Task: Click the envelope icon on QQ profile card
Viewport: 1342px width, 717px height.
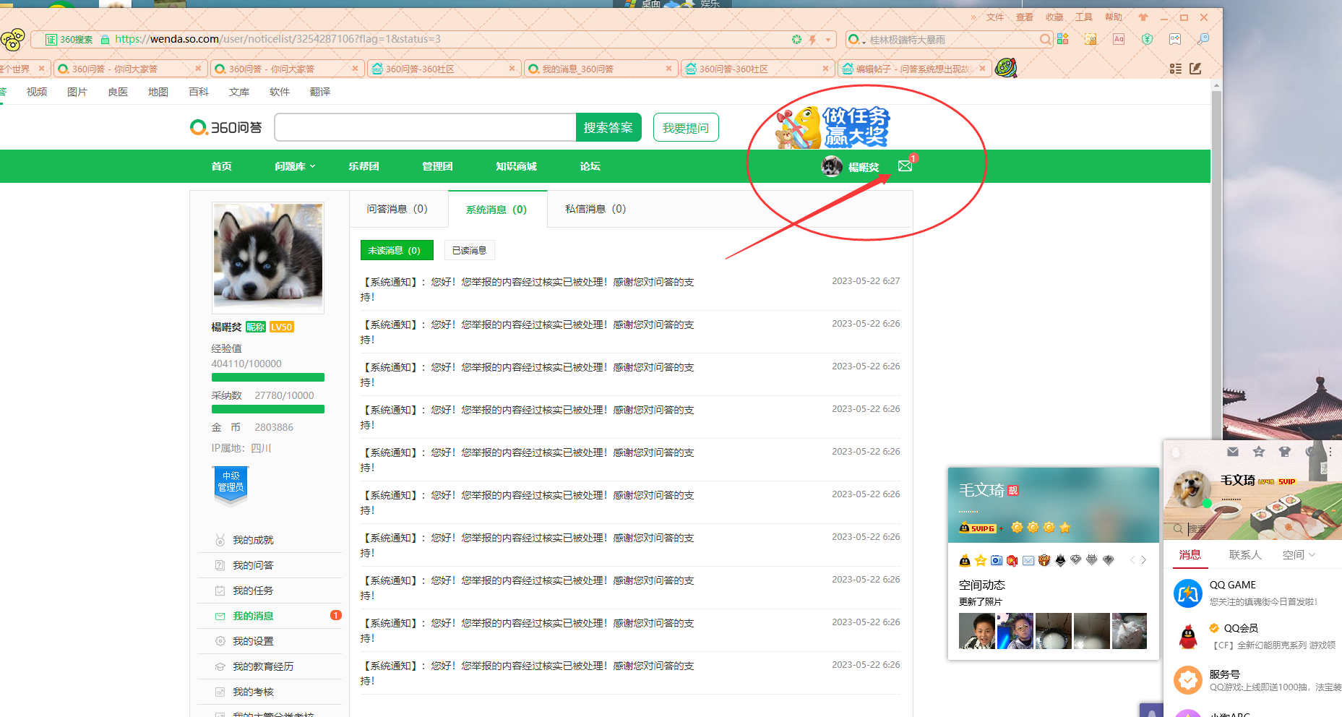Action: pyautogui.click(x=1028, y=560)
